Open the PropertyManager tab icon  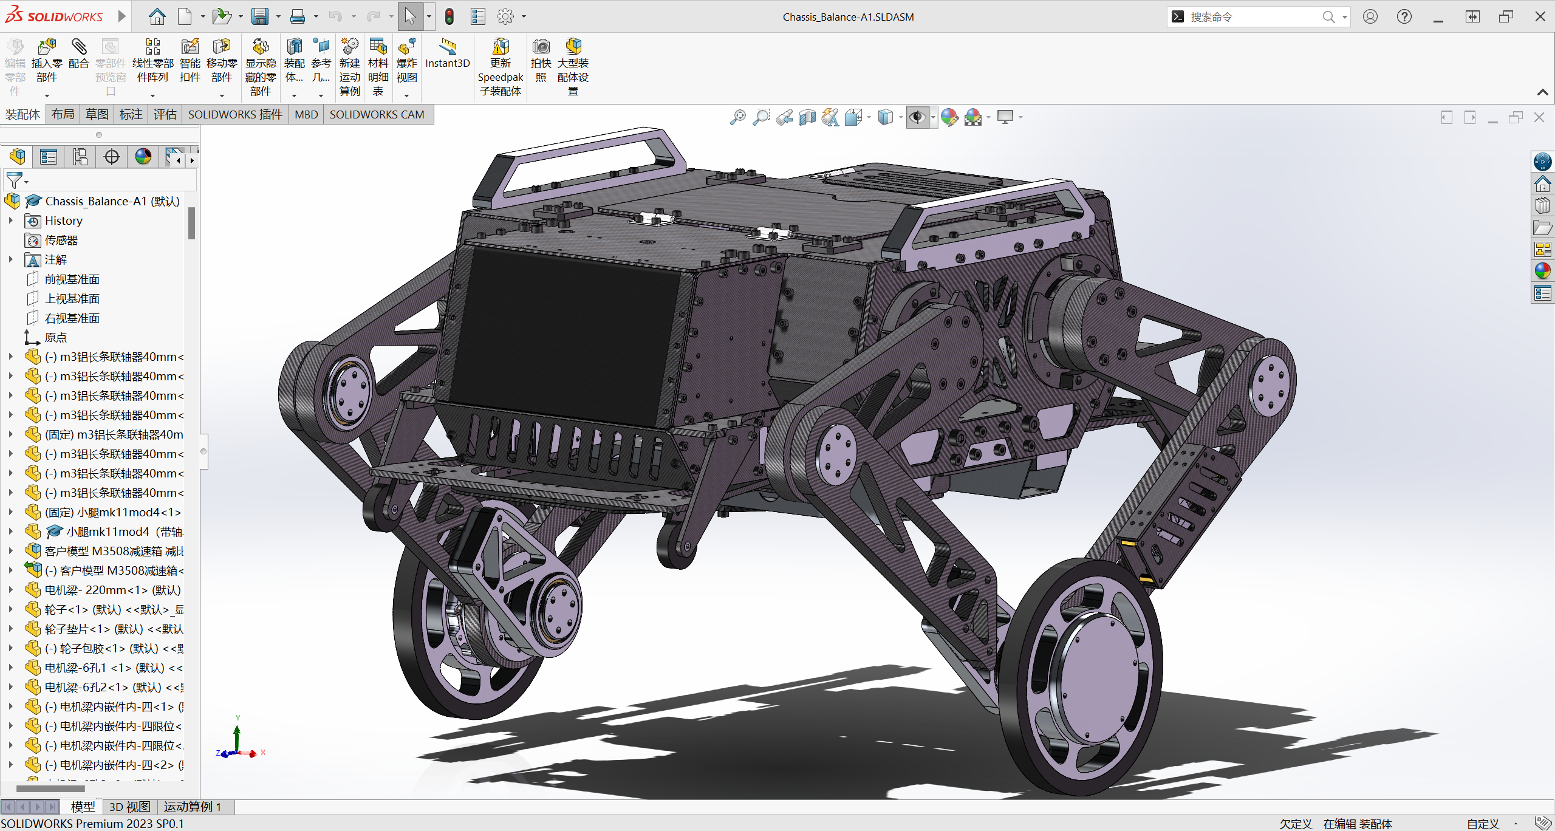tap(49, 157)
